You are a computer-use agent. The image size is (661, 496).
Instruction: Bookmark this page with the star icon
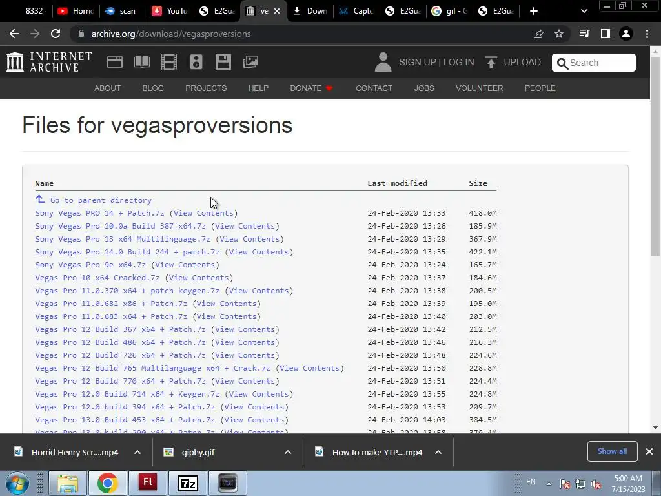click(x=559, y=34)
